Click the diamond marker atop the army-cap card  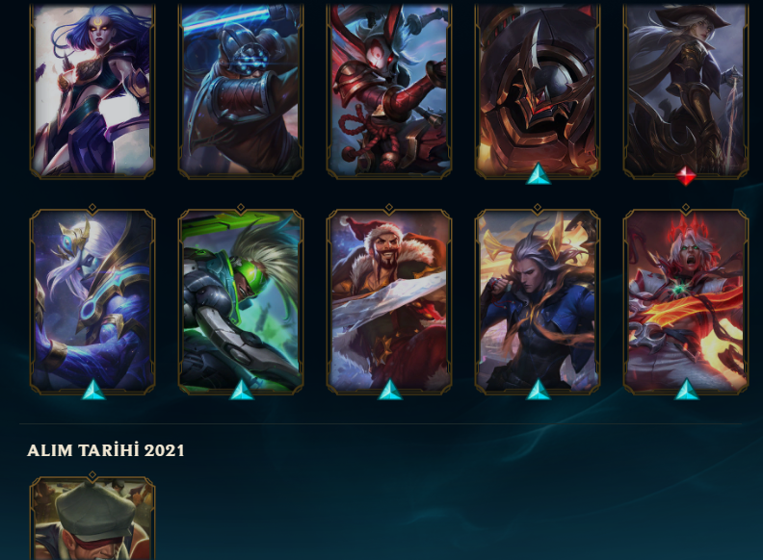92,475
